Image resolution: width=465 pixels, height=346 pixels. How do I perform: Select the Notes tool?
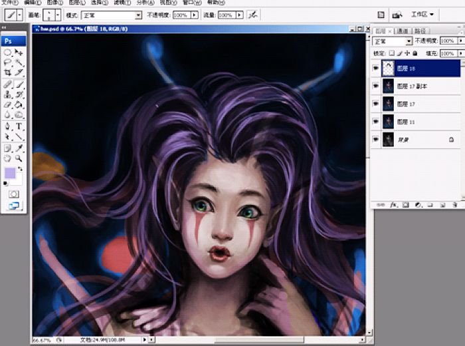pyautogui.click(x=7, y=148)
